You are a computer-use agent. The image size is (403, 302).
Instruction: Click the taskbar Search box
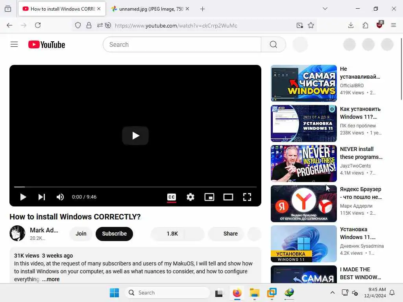coord(167,293)
